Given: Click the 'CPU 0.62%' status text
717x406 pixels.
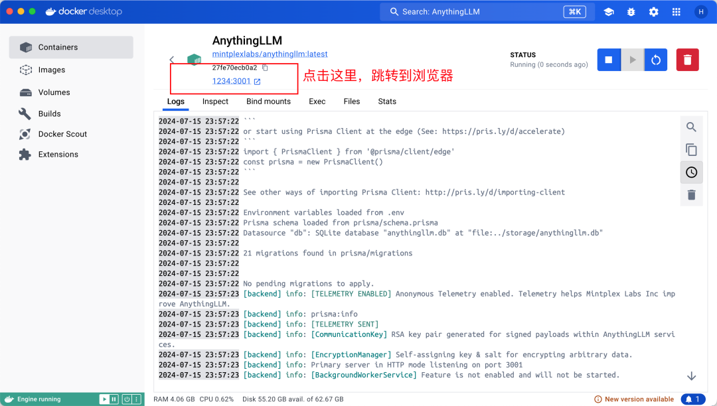Looking at the screenshot, I should 216,399.
